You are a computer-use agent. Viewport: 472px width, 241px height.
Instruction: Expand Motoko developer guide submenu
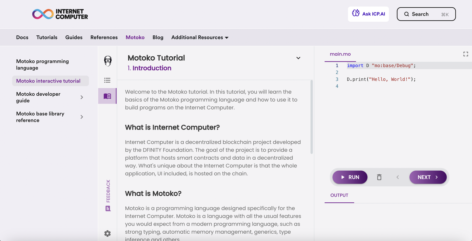point(82,97)
